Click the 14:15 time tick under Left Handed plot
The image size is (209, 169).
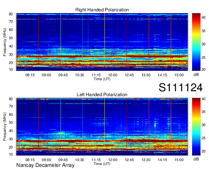162,160
